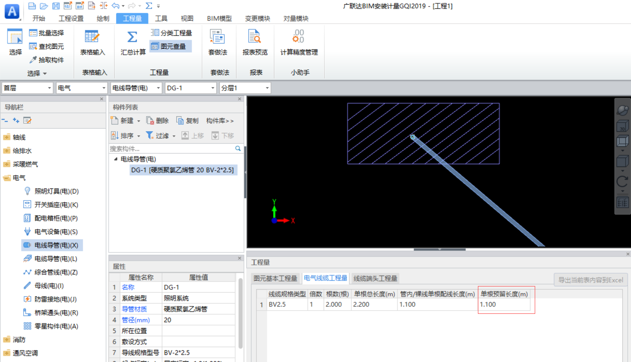Screen dimensions: 631x362
Task: Collapse the 电气 folder
Action: coord(7,178)
